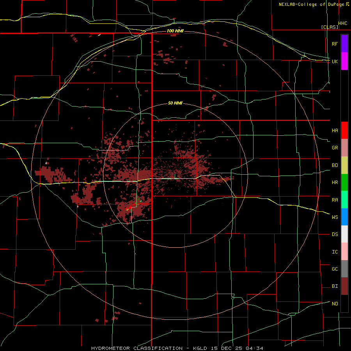Click the IC legend label
Screen dimensions: 351x351
point(335,252)
